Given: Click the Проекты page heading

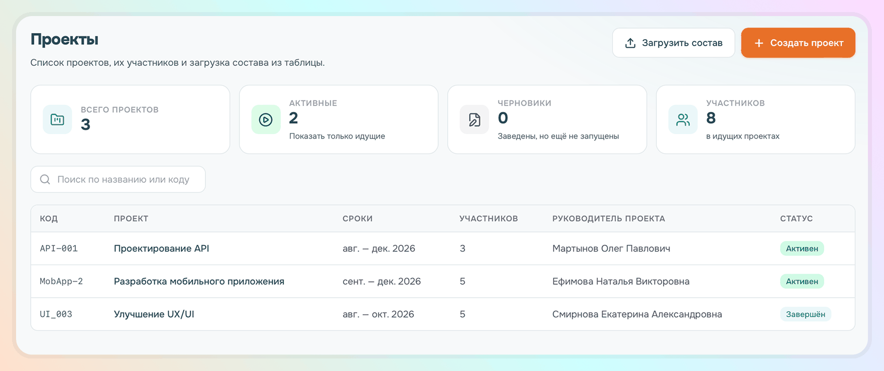Looking at the screenshot, I should click(x=64, y=39).
